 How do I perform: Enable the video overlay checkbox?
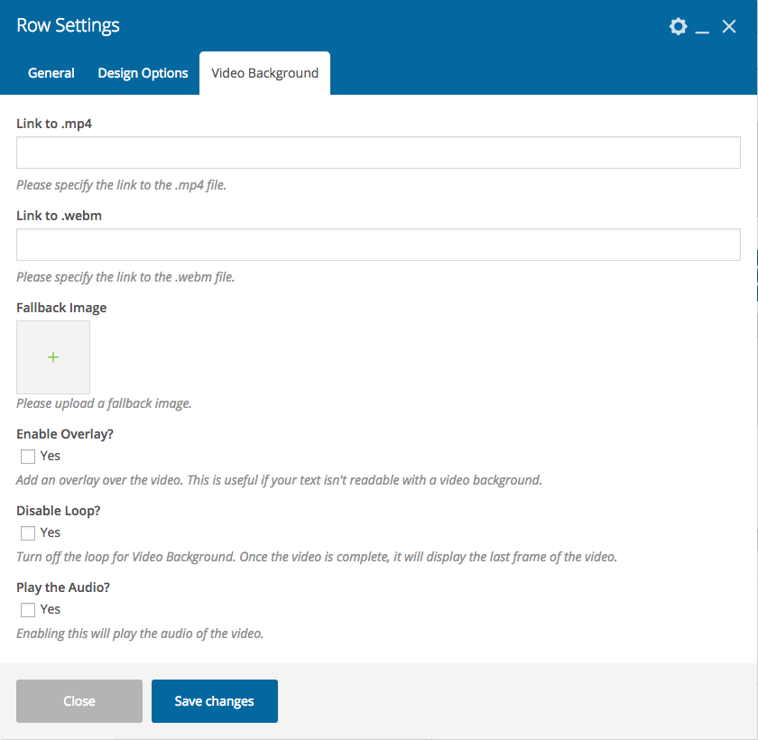28,457
